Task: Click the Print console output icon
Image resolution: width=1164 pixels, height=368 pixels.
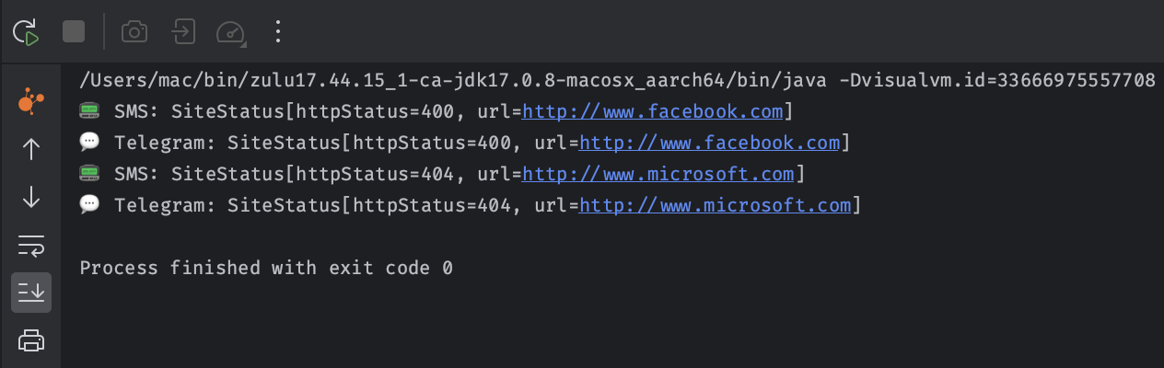Action: (x=31, y=340)
